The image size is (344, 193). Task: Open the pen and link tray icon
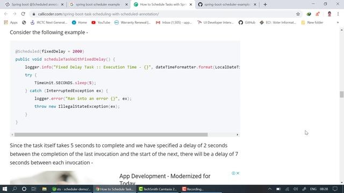304,189
